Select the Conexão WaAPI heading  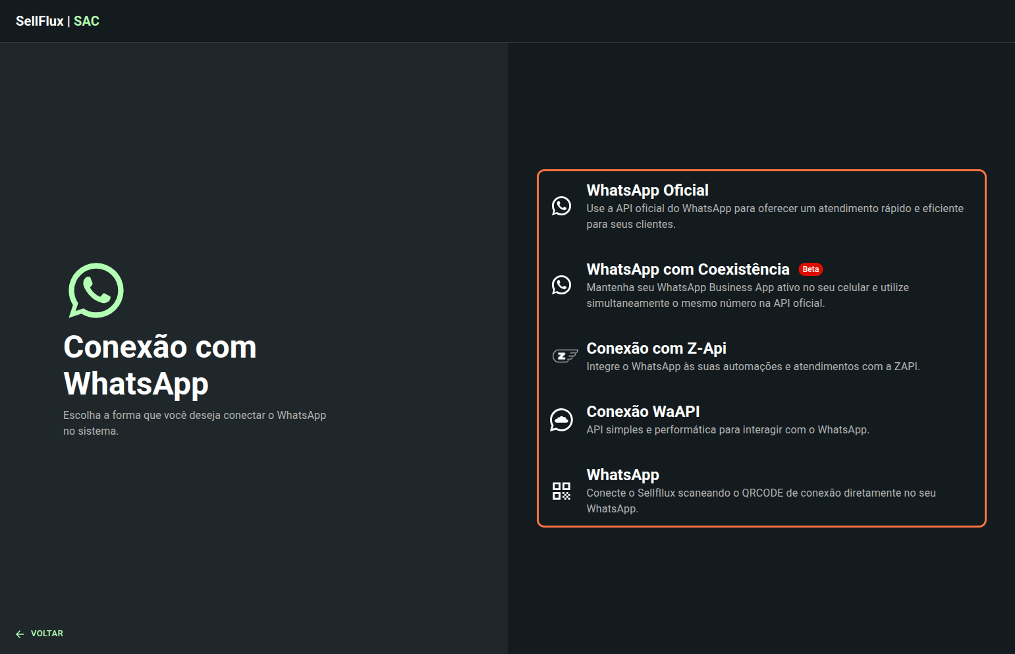(x=643, y=412)
